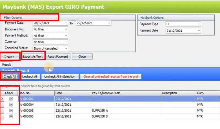Select the date cell of PV-000002 row
The image size is (220, 129).
(73, 99)
